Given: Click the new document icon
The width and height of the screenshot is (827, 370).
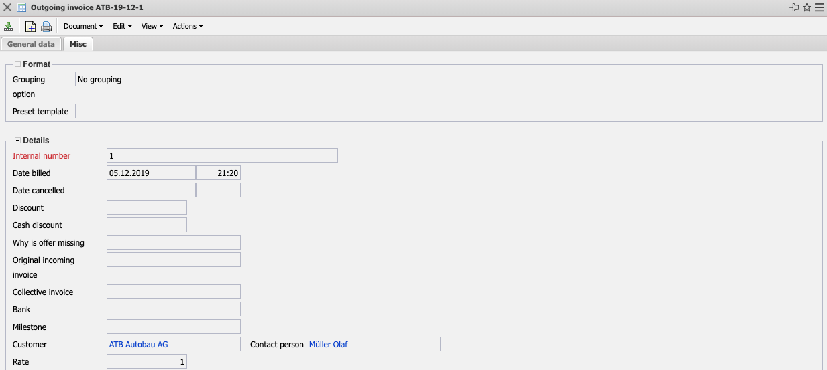Looking at the screenshot, I should click(30, 27).
